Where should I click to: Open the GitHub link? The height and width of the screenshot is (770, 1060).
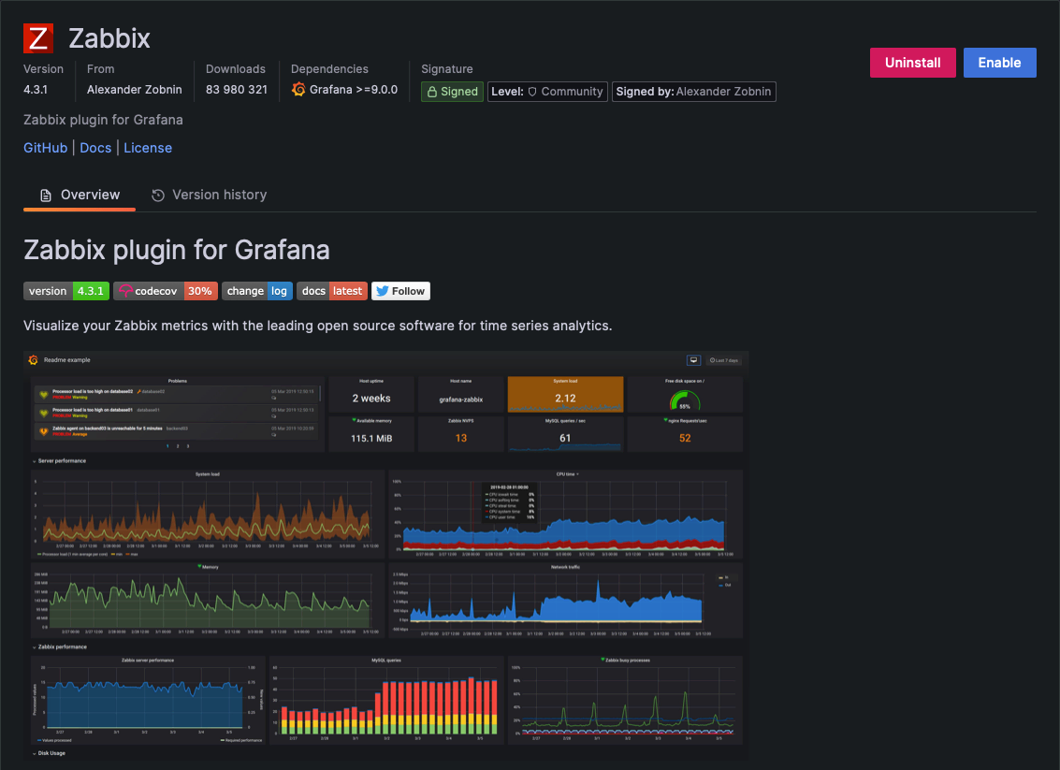pyautogui.click(x=45, y=148)
